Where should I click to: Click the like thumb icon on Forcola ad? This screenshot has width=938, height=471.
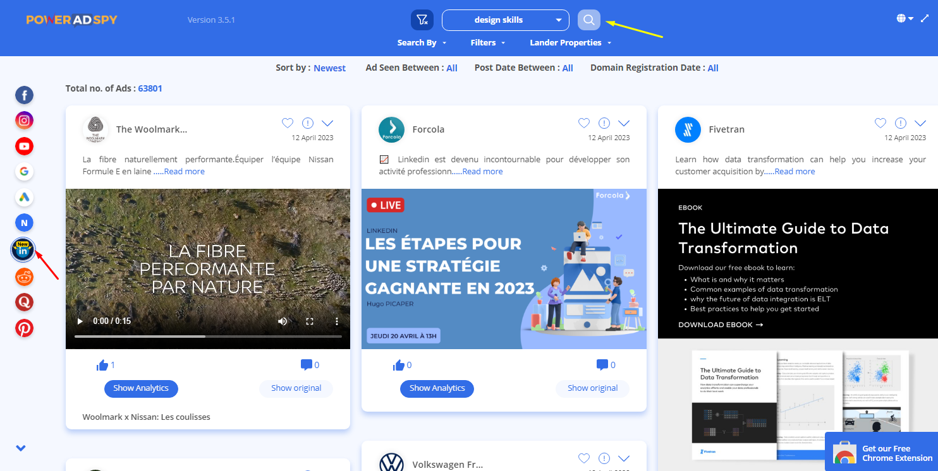pos(398,365)
